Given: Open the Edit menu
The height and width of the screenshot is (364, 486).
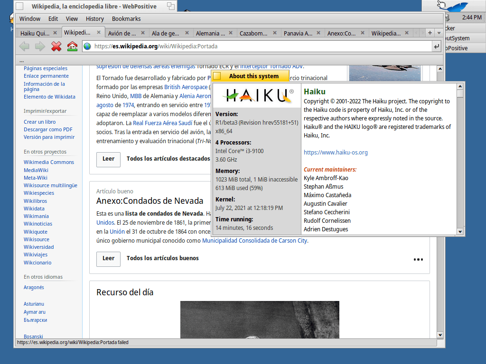Looking at the screenshot, I should click(53, 19).
